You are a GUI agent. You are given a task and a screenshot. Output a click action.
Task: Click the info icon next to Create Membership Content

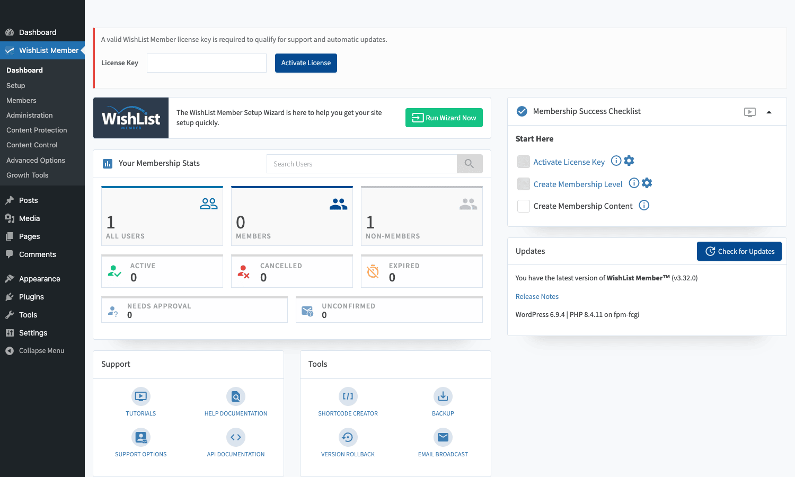[x=644, y=205]
